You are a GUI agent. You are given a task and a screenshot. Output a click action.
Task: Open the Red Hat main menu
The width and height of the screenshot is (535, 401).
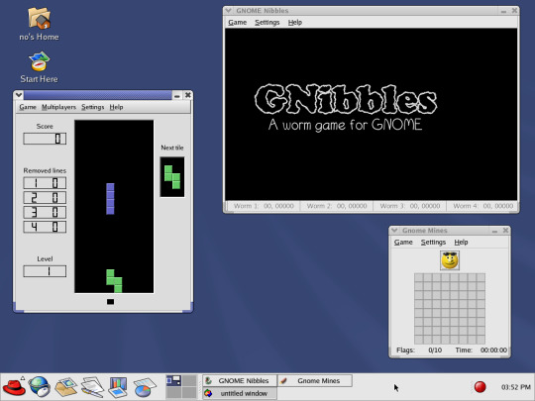[14, 387]
